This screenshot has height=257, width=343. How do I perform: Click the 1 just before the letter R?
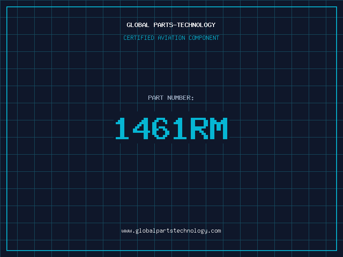point(180,128)
